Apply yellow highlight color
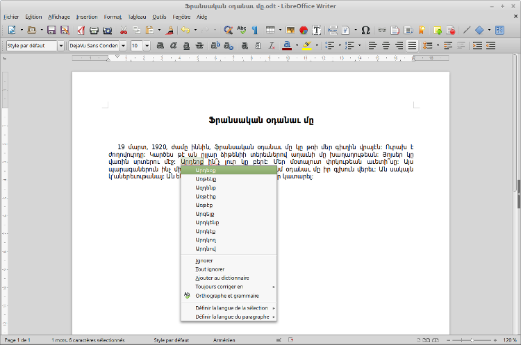The width and height of the screenshot is (521, 345). pyautogui.click(x=307, y=46)
